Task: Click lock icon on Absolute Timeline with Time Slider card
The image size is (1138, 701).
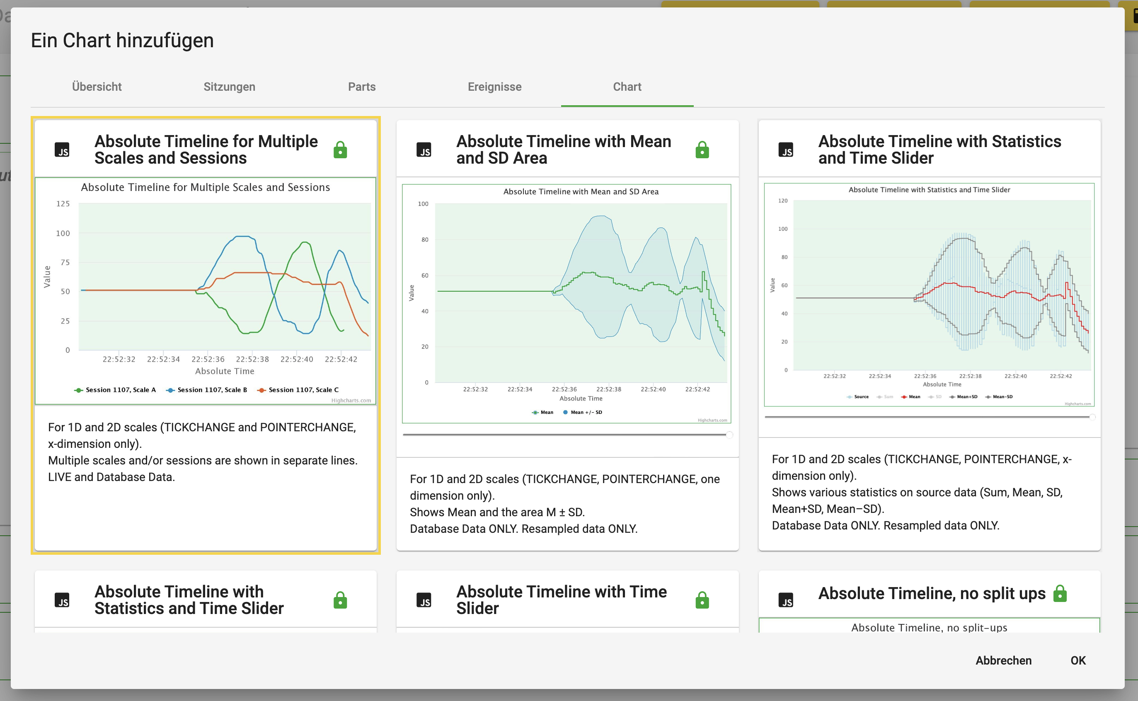Action: click(x=702, y=600)
